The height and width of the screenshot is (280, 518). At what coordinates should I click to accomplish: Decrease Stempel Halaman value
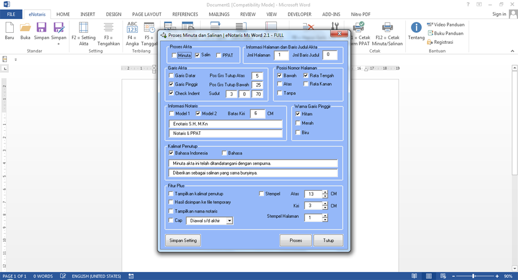tap(325, 220)
